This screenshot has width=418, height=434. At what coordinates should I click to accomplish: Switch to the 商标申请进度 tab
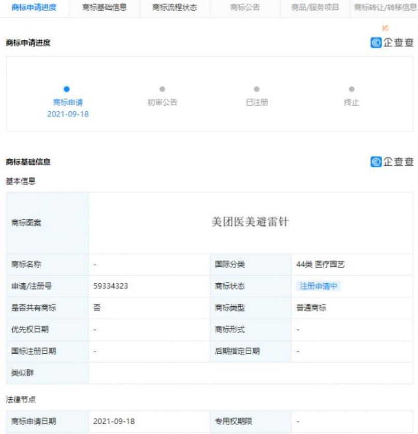pos(34,8)
